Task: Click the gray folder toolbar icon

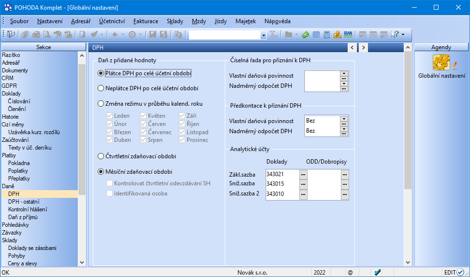Action: pyautogui.click(x=289, y=34)
